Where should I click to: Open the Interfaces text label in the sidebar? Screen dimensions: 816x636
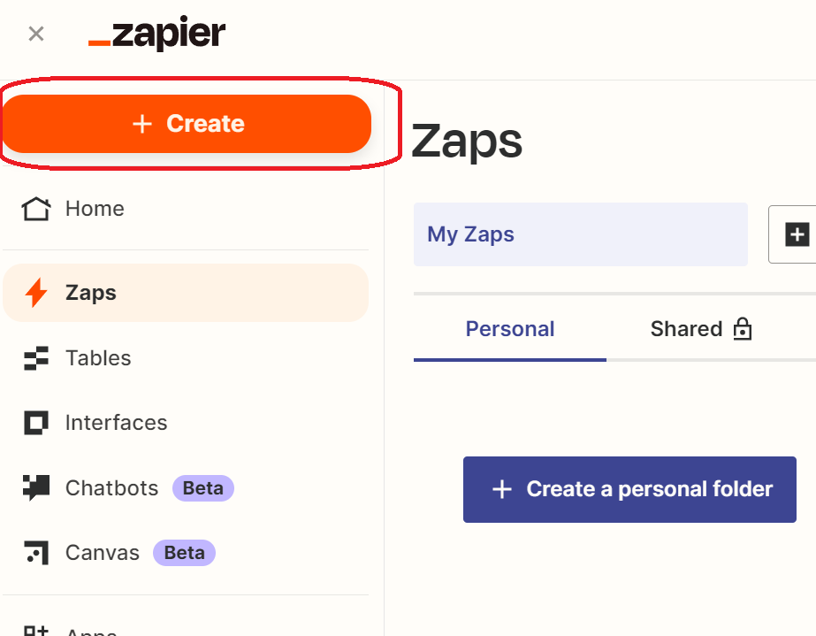point(116,423)
